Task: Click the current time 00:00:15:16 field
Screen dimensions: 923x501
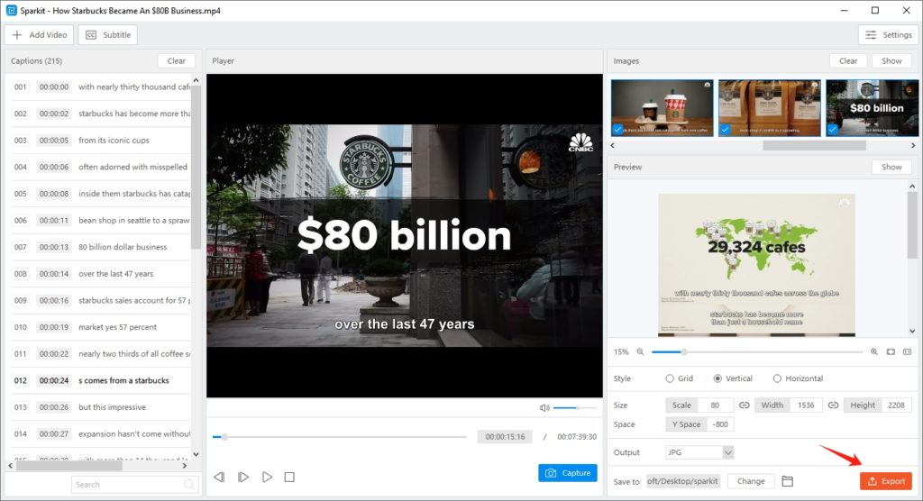Action: click(505, 437)
